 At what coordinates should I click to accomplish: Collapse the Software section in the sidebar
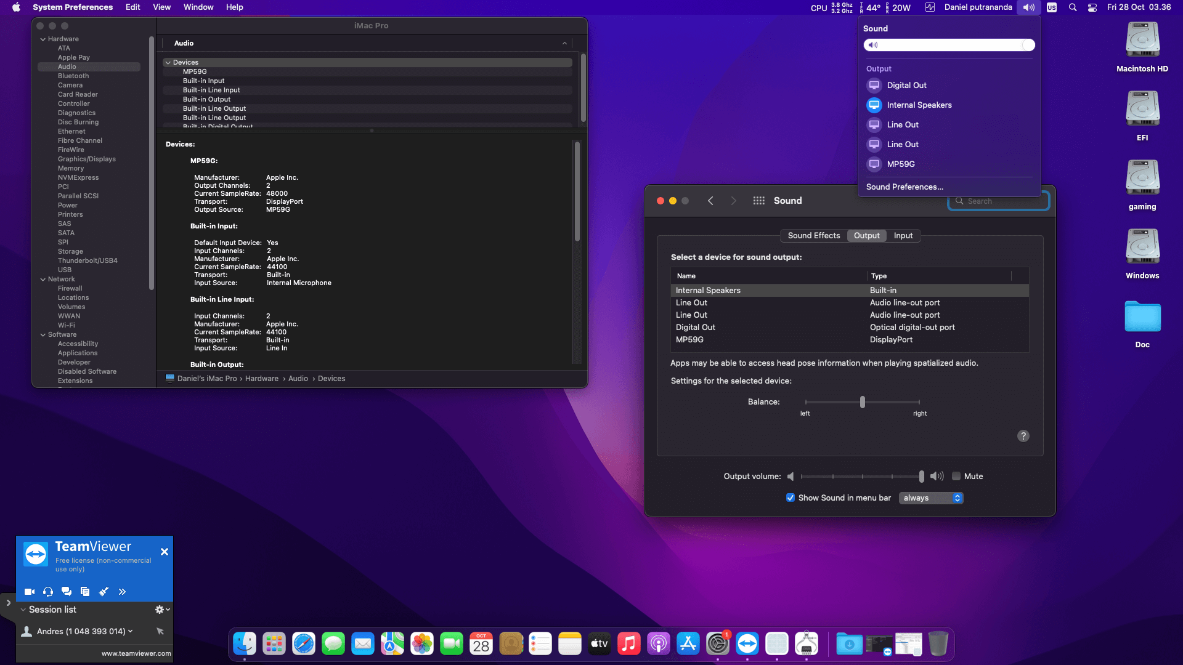(x=43, y=334)
